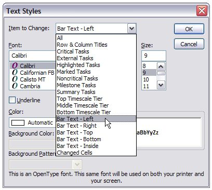Click the OpenType icon beside Cambria
This screenshot has height=190, width=212.
click(x=15, y=86)
